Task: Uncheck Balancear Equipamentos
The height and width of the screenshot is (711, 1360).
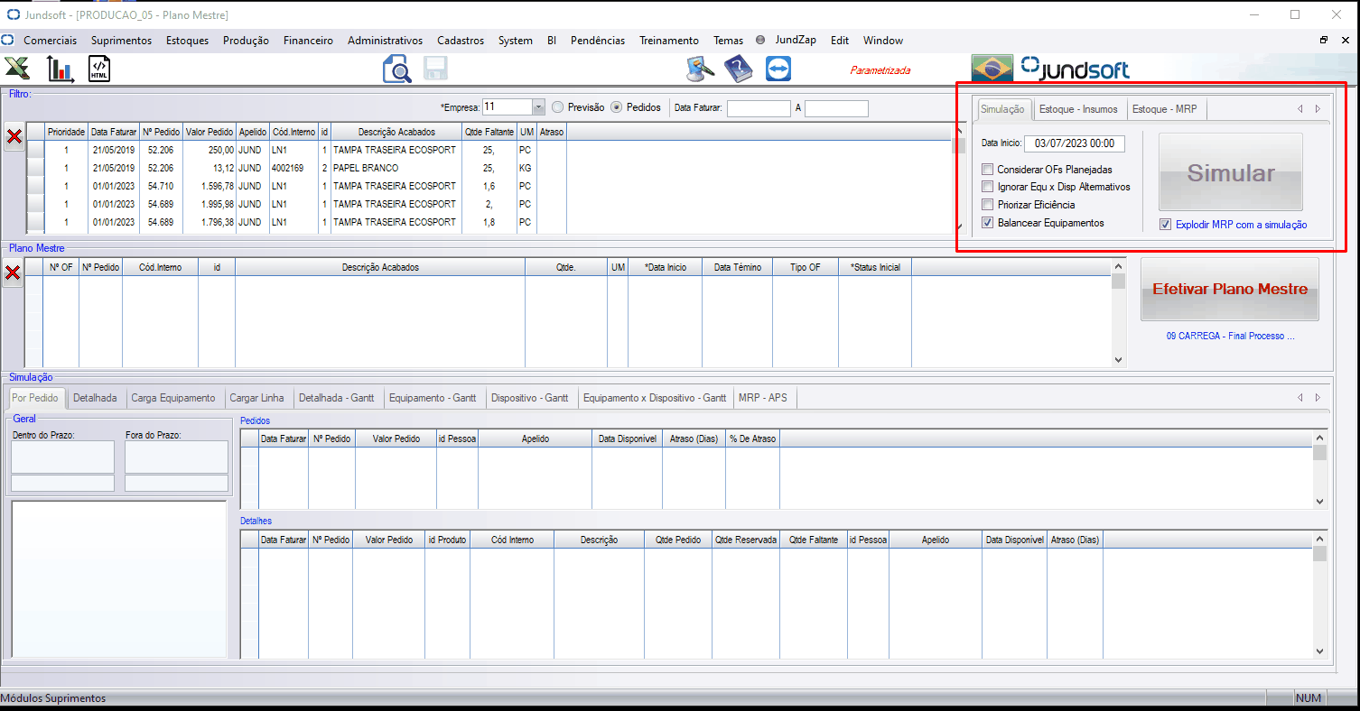Action: click(988, 223)
